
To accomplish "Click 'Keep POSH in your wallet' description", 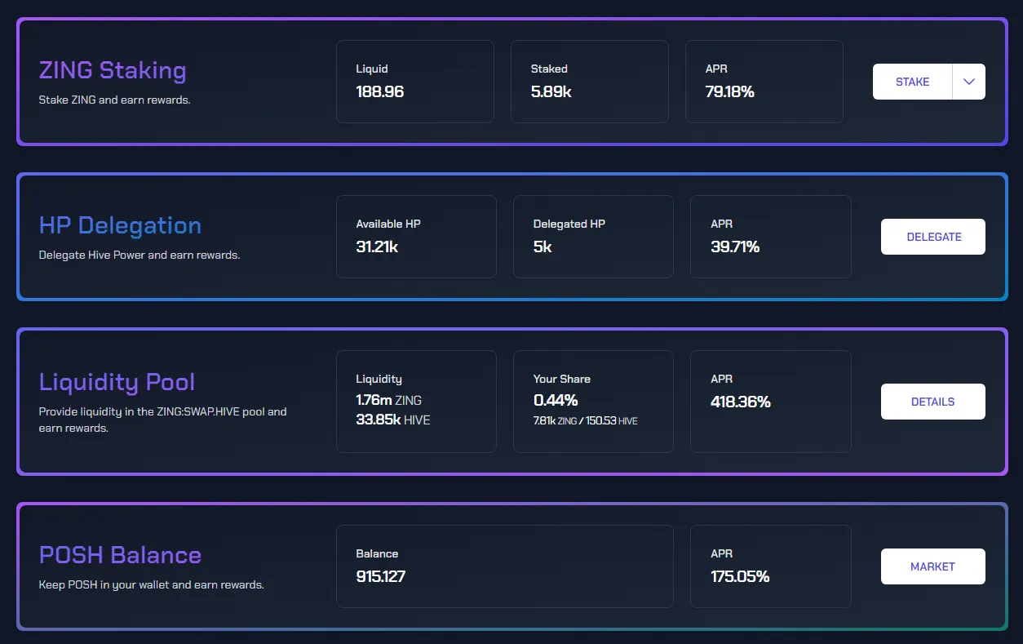I will (x=152, y=585).
